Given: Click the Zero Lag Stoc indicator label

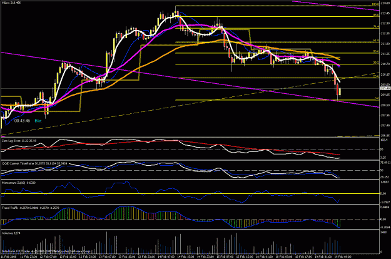Looking at the screenshot, I should 19,141.
